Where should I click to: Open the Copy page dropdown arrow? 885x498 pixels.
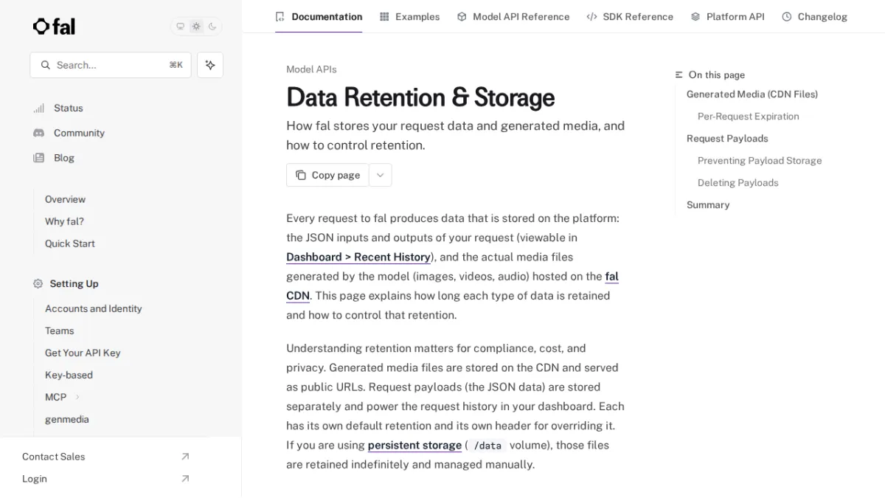tap(381, 175)
